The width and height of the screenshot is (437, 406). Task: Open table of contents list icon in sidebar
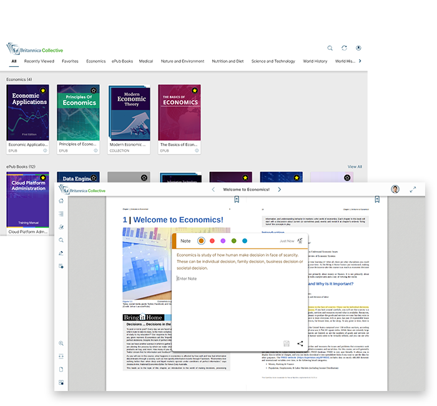tap(61, 214)
